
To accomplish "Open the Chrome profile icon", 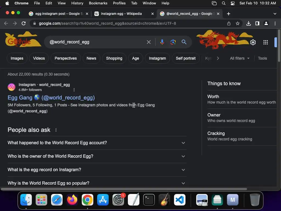I will click(x=266, y=23).
